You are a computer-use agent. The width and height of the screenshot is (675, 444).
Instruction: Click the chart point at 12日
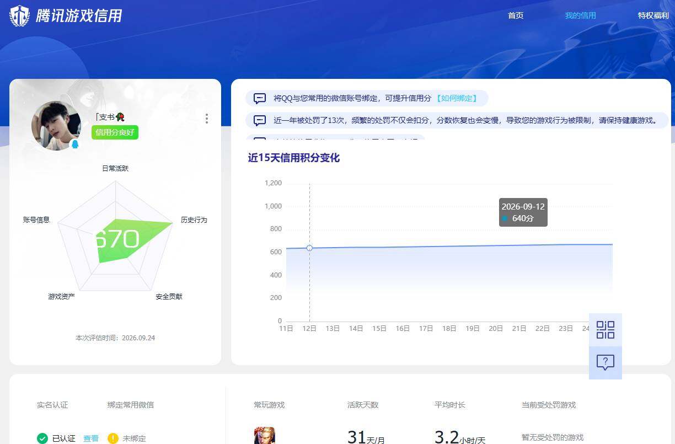tap(309, 248)
